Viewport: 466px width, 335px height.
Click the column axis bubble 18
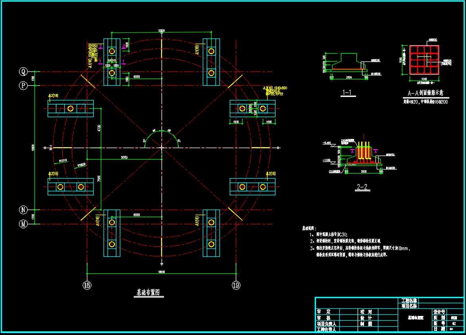(87, 285)
